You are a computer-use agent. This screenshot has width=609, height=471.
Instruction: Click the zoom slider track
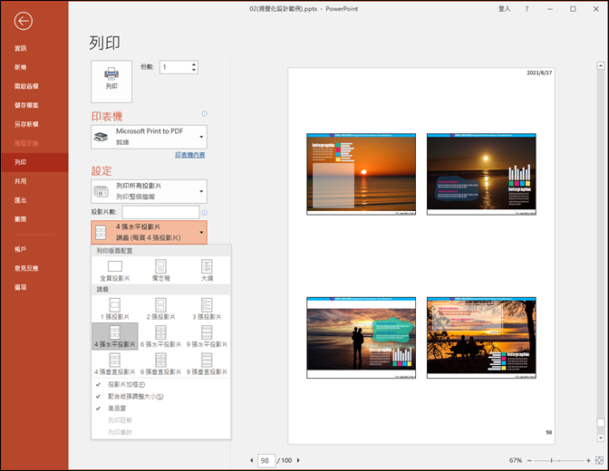[559, 460]
